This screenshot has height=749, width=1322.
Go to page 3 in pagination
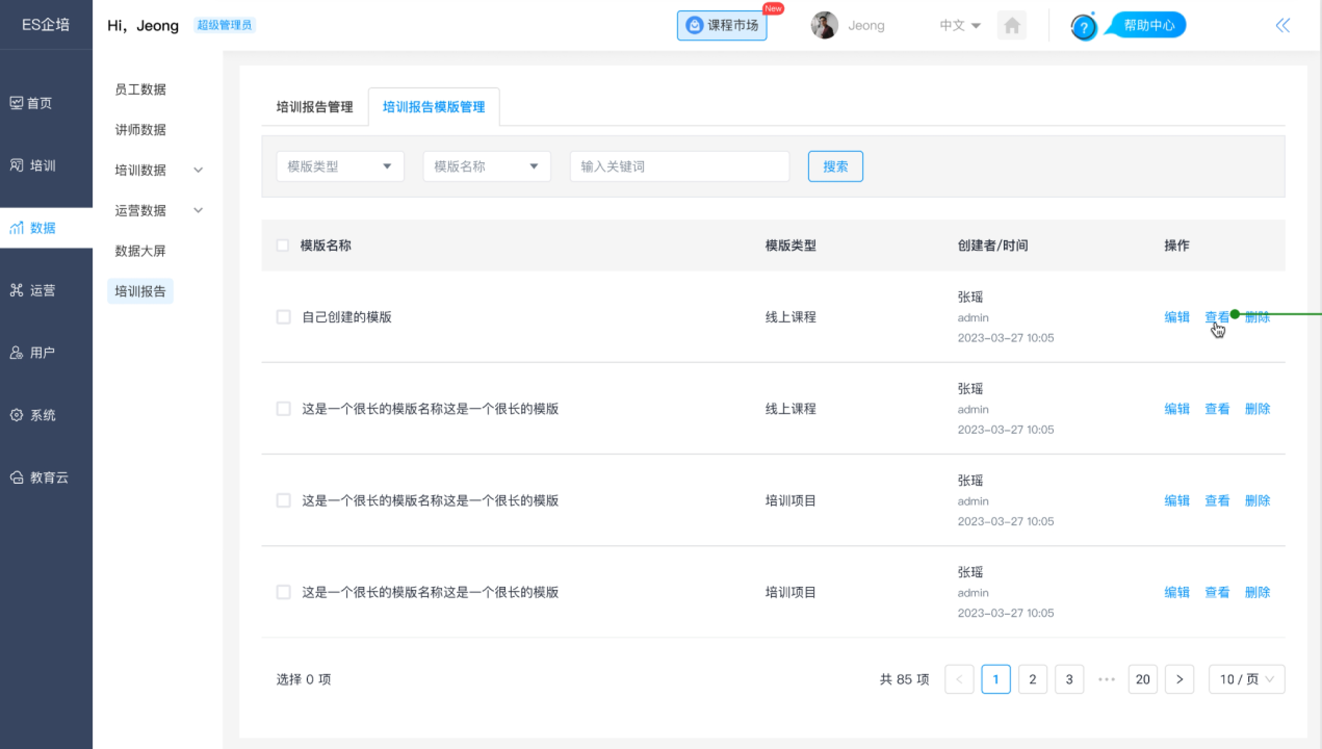[x=1069, y=679]
